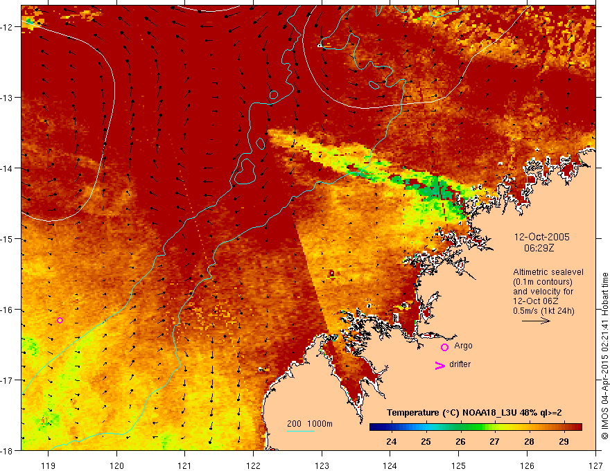This screenshot has width=610, height=471.
Task: Click the vertical IMOS copyright timestamp text
Action: pyautogui.click(x=604, y=356)
